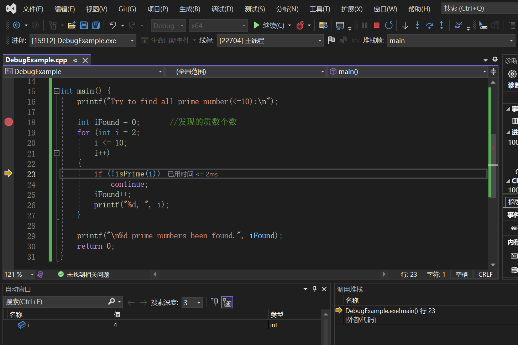518x345 pixels.
Task: Open the 调试(D) menu
Action: tap(222, 9)
